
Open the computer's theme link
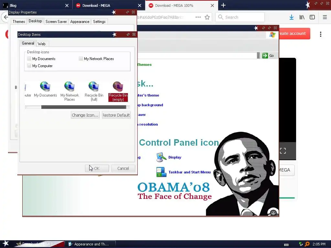pyautogui.click(x=148, y=95)
